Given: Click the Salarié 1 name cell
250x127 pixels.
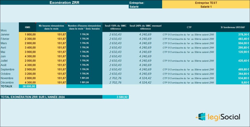Looking at the screenshot, I should pos(206,7).
